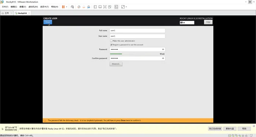This screenshot has width=256, height=137.
Task: Expand the stretch display dropdown arrow
Action: pos(126,7)
